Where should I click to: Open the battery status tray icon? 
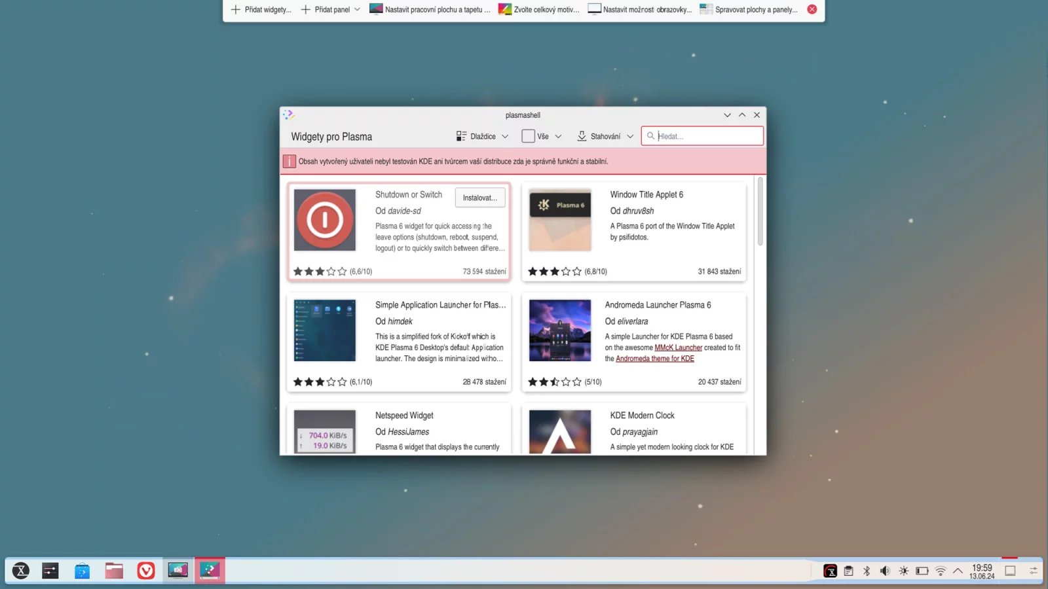point(922,571)
